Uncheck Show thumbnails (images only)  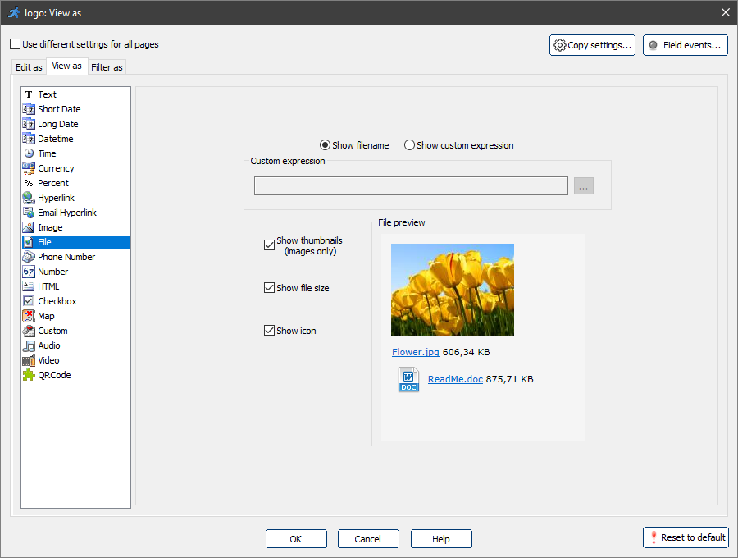[x=269, y=245]
